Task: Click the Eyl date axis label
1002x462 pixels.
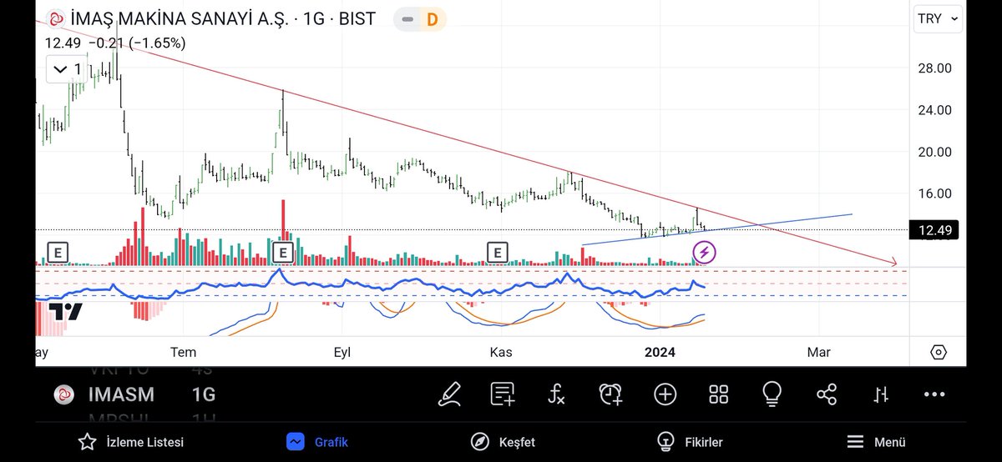Action: (x=342, y=352)
